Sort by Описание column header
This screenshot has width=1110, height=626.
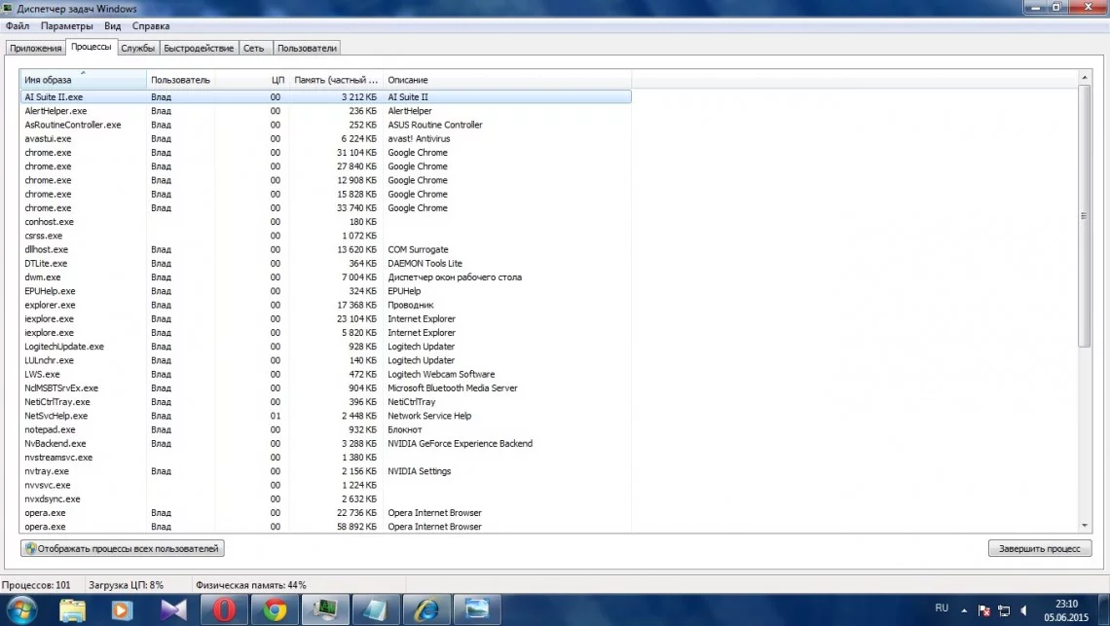point(507,79)
